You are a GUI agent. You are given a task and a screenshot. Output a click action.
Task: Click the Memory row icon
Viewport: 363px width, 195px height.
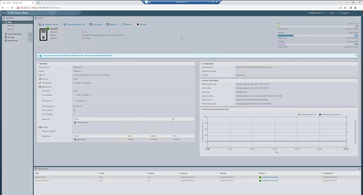tap(40, 79)
